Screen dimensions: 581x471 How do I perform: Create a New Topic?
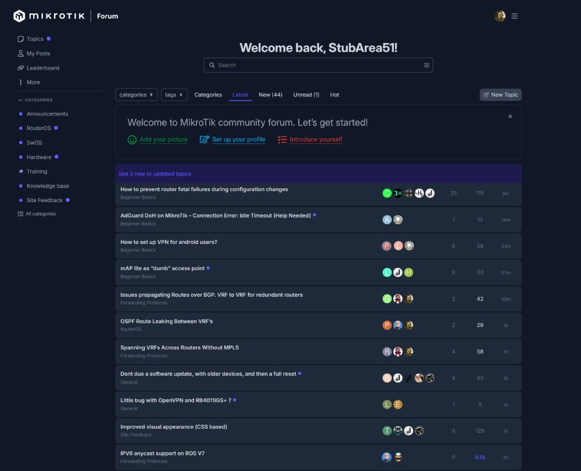[x=501, y=95]
